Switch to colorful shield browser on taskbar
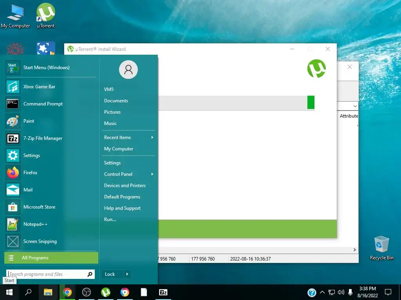 125,292
